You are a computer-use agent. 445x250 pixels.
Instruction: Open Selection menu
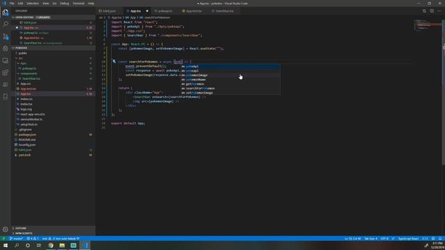(33, 3)
